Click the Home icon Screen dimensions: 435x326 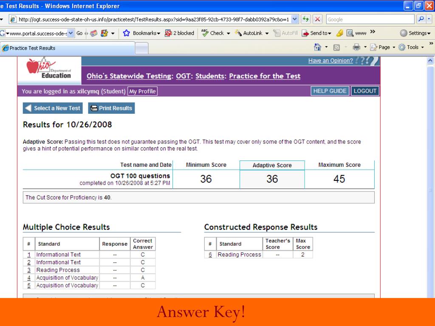point(317,47)
